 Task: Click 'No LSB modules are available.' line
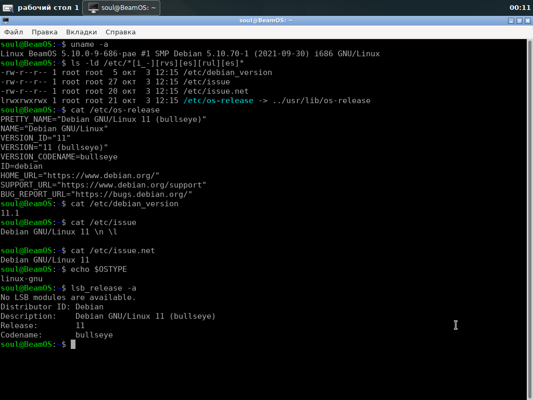coord(68,297)
